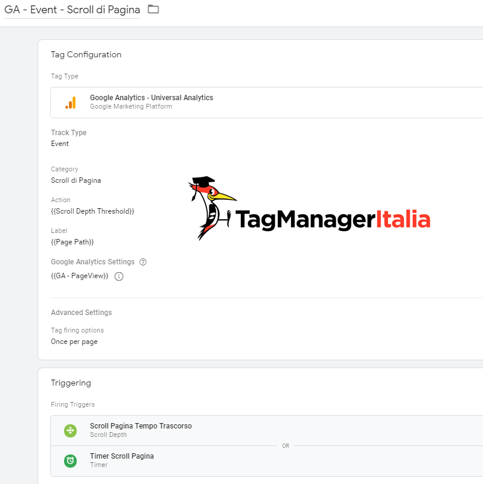Click the Tag Configuration heading
The image size is (483, 484).
[x=86, y=55]
